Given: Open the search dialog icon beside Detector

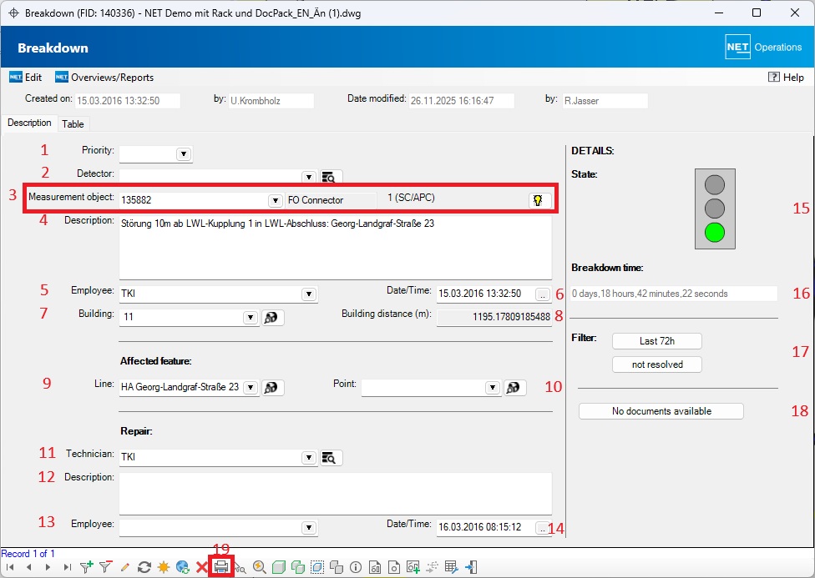Looking at the screenshot, I should [x=330, y=177].
